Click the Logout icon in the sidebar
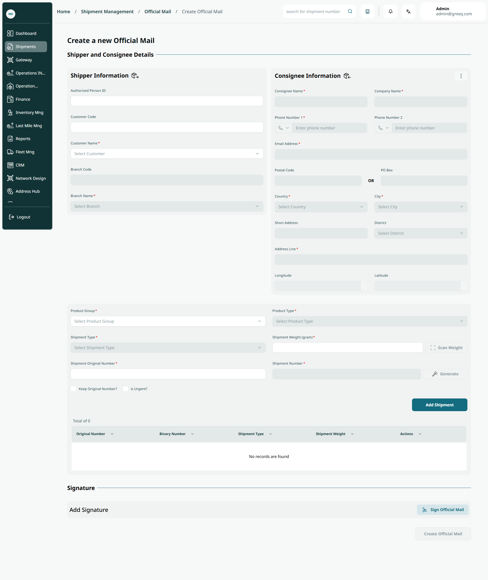 [x=11, y=217]
